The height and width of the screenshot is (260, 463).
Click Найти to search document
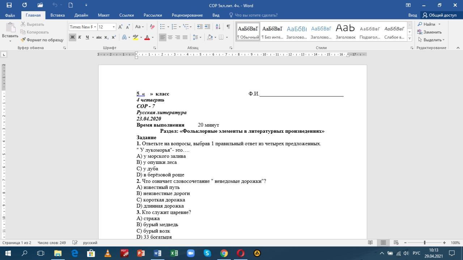pyautogui.click(x=429, y=24)
